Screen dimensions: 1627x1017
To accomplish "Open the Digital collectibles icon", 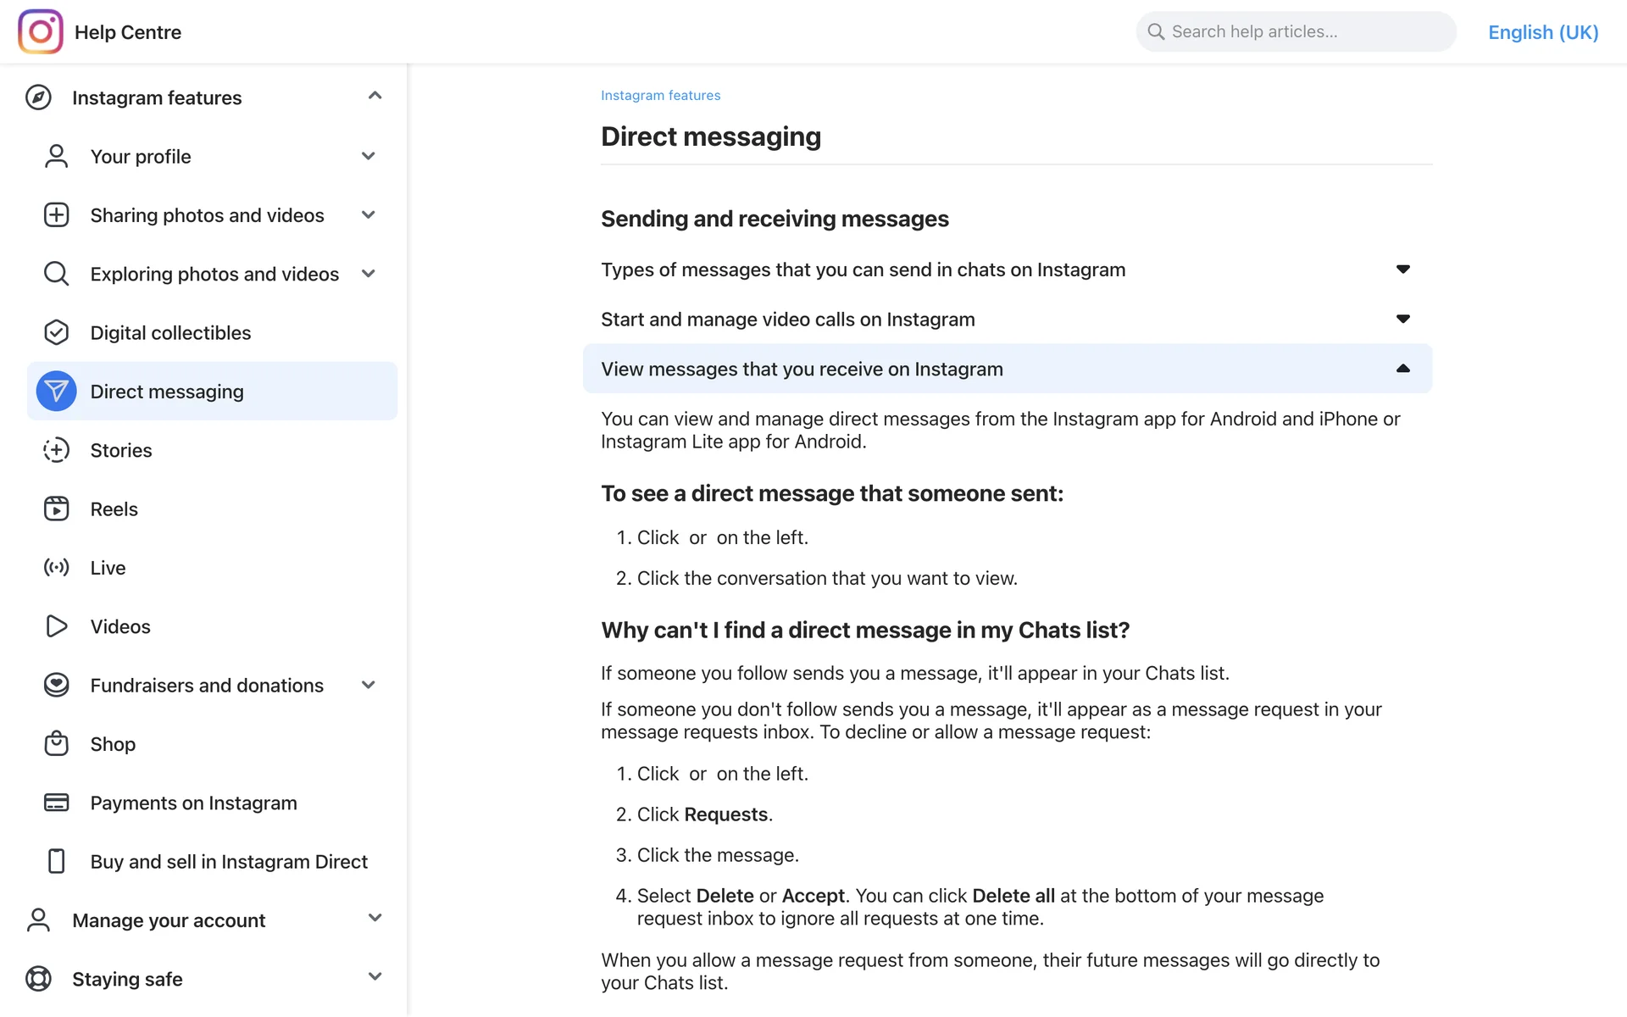I will pyautogui.click(x=56, y=332).
